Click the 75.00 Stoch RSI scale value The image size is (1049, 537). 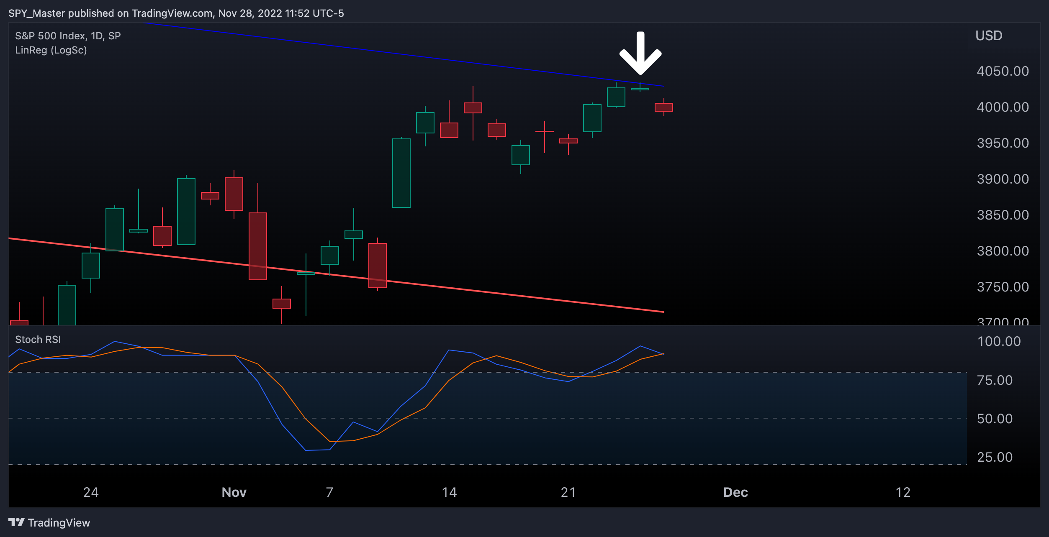995,380
